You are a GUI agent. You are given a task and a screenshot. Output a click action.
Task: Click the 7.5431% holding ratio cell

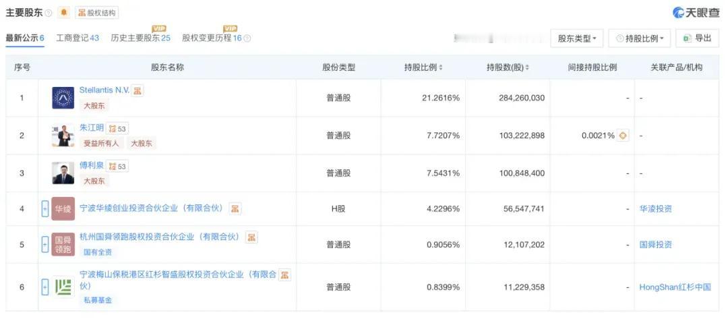tap(443, 173)
